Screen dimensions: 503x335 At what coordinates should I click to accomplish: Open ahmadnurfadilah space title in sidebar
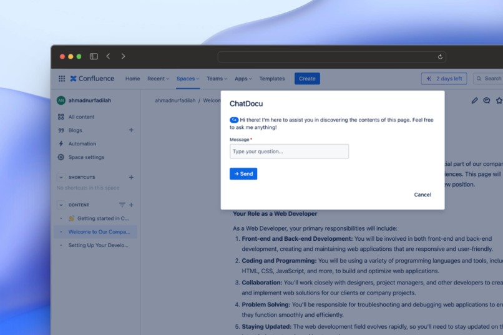coord(89,100)
